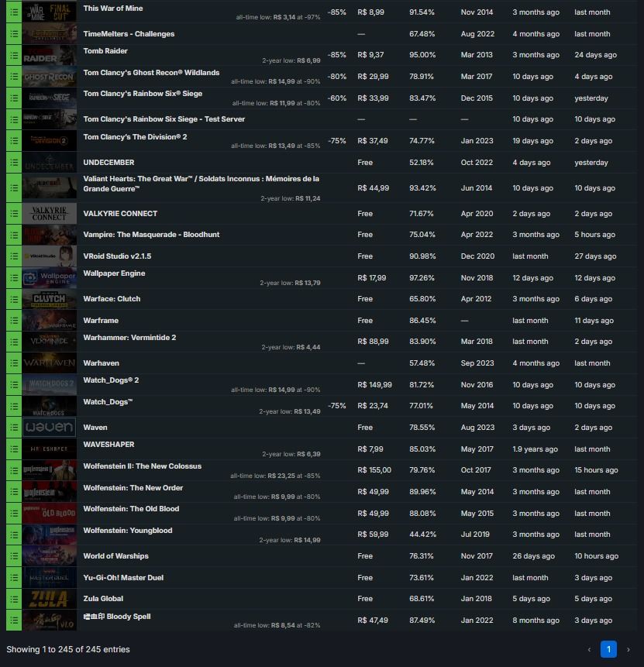Click the list icon for Rainbow Six Siege
The height and width of the screenshot is (667, 644).
point(14,98)
